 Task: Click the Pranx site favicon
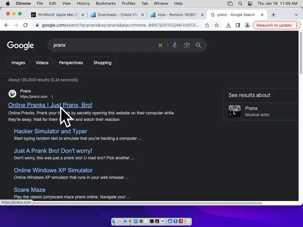[x=12, y=94]
